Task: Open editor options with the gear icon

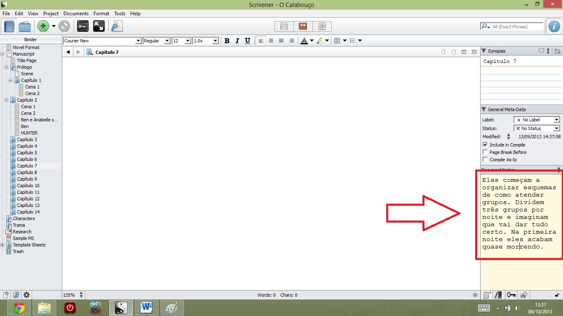Action: 26,295
